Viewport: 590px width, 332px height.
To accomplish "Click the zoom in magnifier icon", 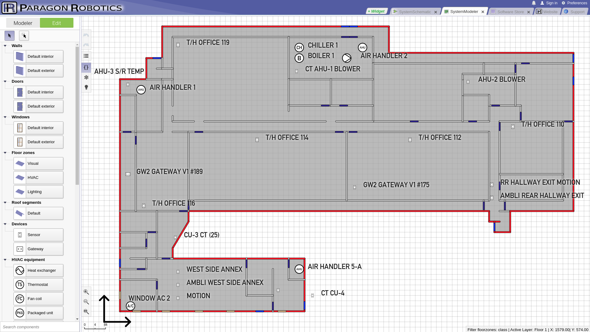I will pos(86,292).
